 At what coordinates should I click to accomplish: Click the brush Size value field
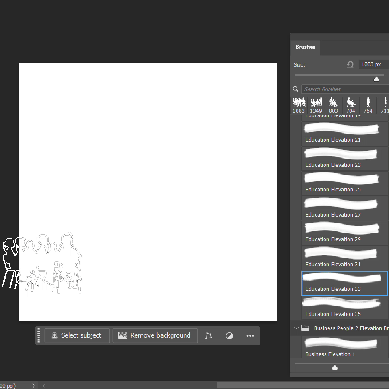pos(373,64)
